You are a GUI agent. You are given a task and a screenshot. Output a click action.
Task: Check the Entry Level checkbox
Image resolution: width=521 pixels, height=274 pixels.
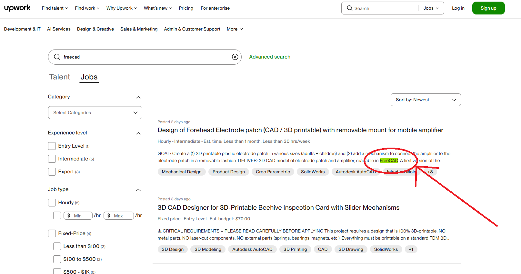(52, 146)
